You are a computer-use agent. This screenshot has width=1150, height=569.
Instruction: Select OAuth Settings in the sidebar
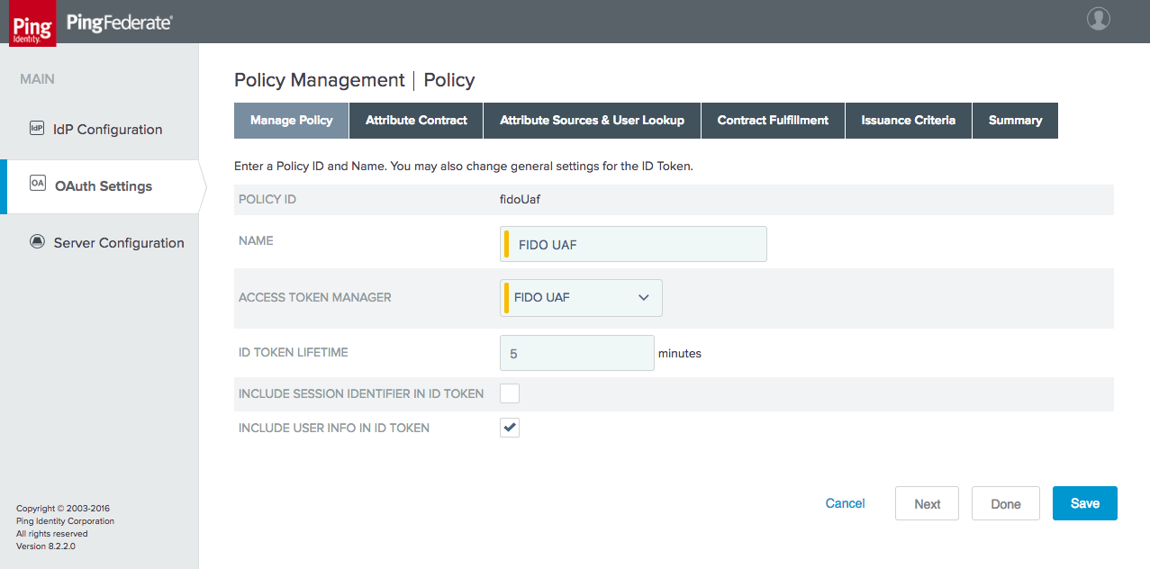pos(102,186)
